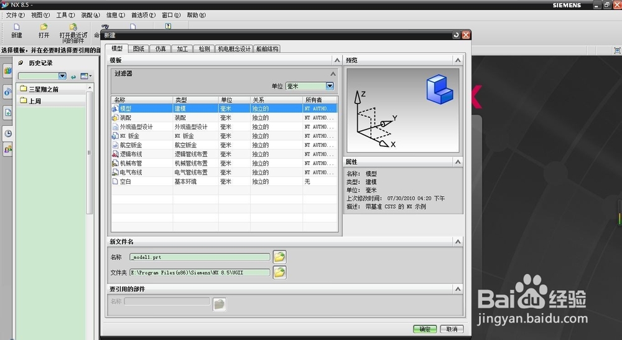Click the 新建 (New) toolbar icon

[x=17, y=31]
